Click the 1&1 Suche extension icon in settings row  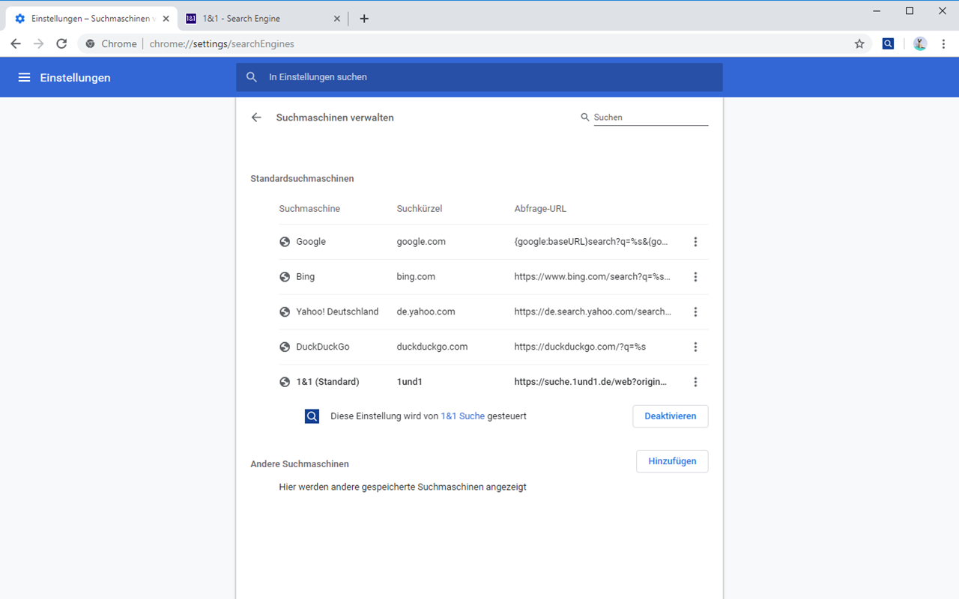[x=312, y=416]
